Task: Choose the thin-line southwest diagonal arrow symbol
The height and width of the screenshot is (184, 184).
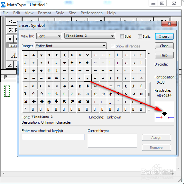Action: coord(80,94)
